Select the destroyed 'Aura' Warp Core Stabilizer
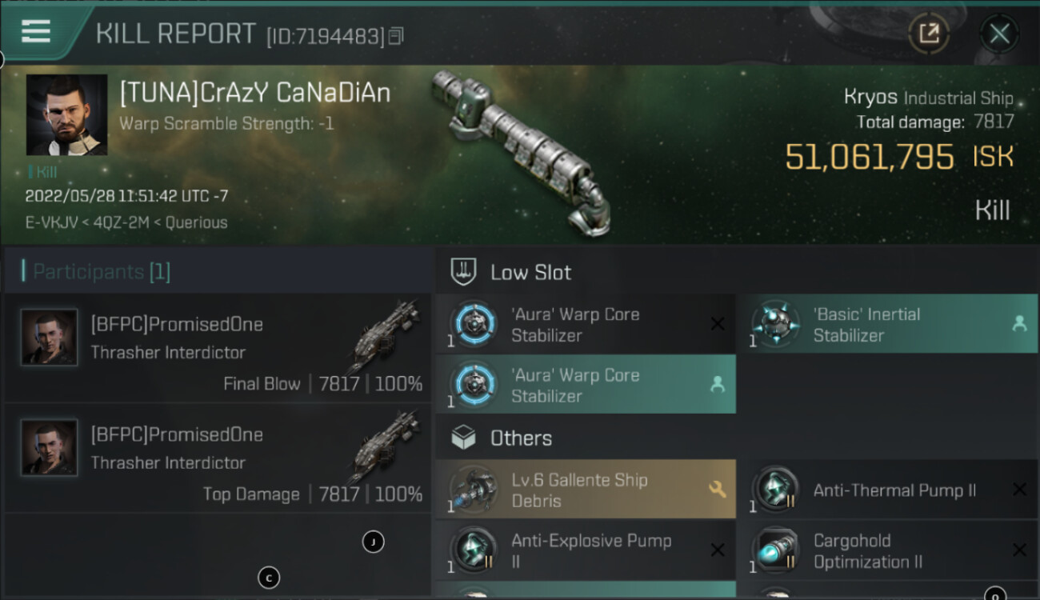 coord(586,324)
